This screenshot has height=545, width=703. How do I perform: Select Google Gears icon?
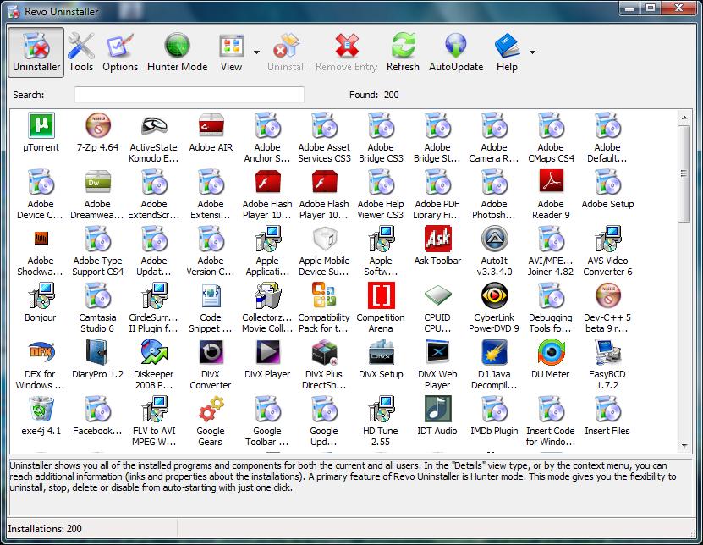click(x=211, y=409)
